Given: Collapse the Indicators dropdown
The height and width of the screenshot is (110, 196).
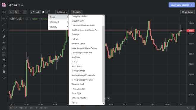Looking at the screenshot, I should tap(62, 12).
